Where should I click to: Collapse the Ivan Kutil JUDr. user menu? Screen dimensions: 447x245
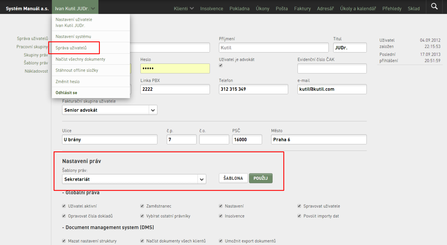pos(75,8)
